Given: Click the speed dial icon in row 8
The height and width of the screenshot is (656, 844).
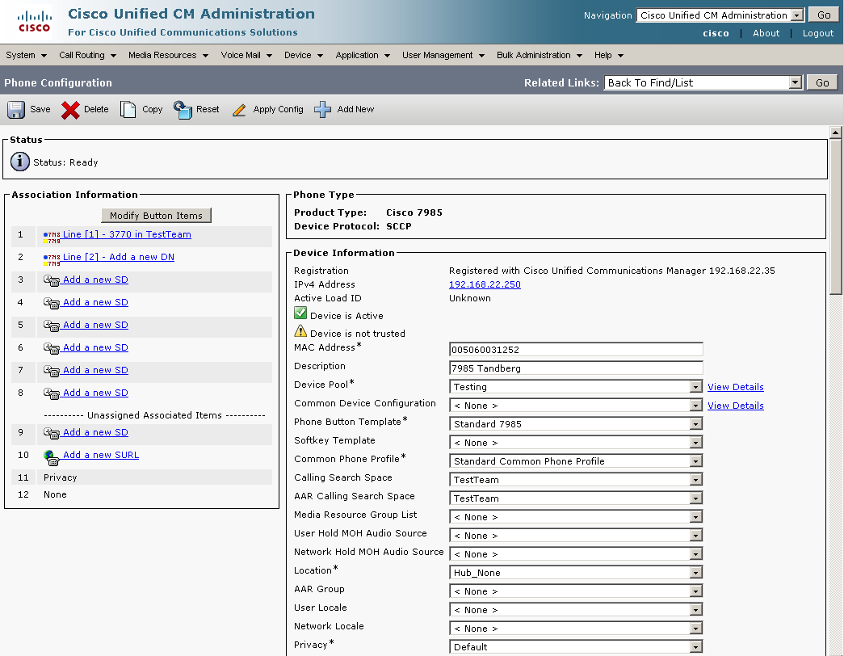Looking at the screenshot, I should tap(52, 393).
